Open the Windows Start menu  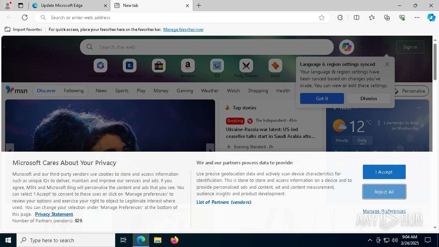(x=8, y=240)
